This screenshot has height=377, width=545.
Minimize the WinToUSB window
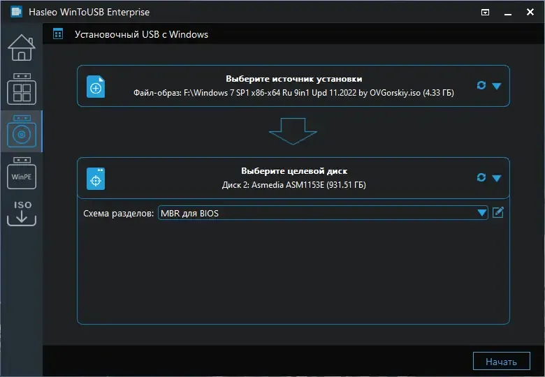pyautogui.click(x=508, y=13)
